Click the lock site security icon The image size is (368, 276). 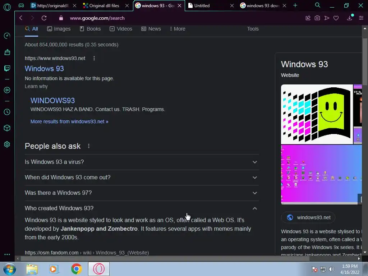tap(61, 18)
